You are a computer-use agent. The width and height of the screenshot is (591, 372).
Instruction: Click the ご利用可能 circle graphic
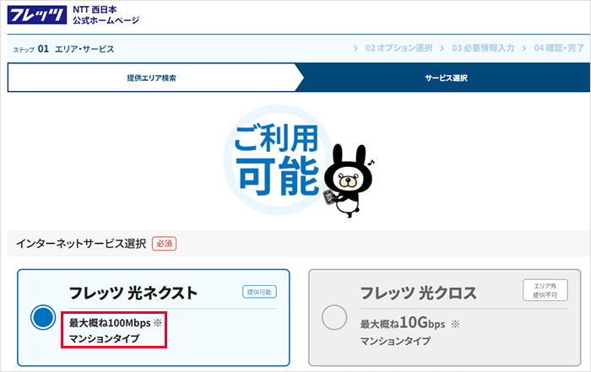click(278, 160)
